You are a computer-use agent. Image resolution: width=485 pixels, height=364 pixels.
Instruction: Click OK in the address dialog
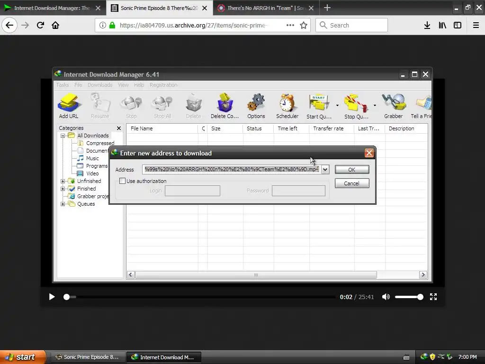click(x=352, y=170)
